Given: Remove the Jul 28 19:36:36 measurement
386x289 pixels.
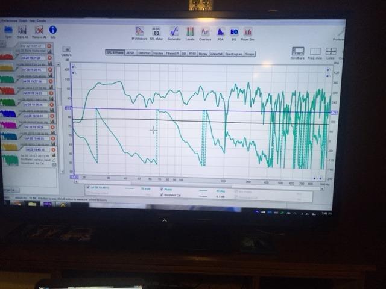Looking at the screenshot, I should 51,105.
